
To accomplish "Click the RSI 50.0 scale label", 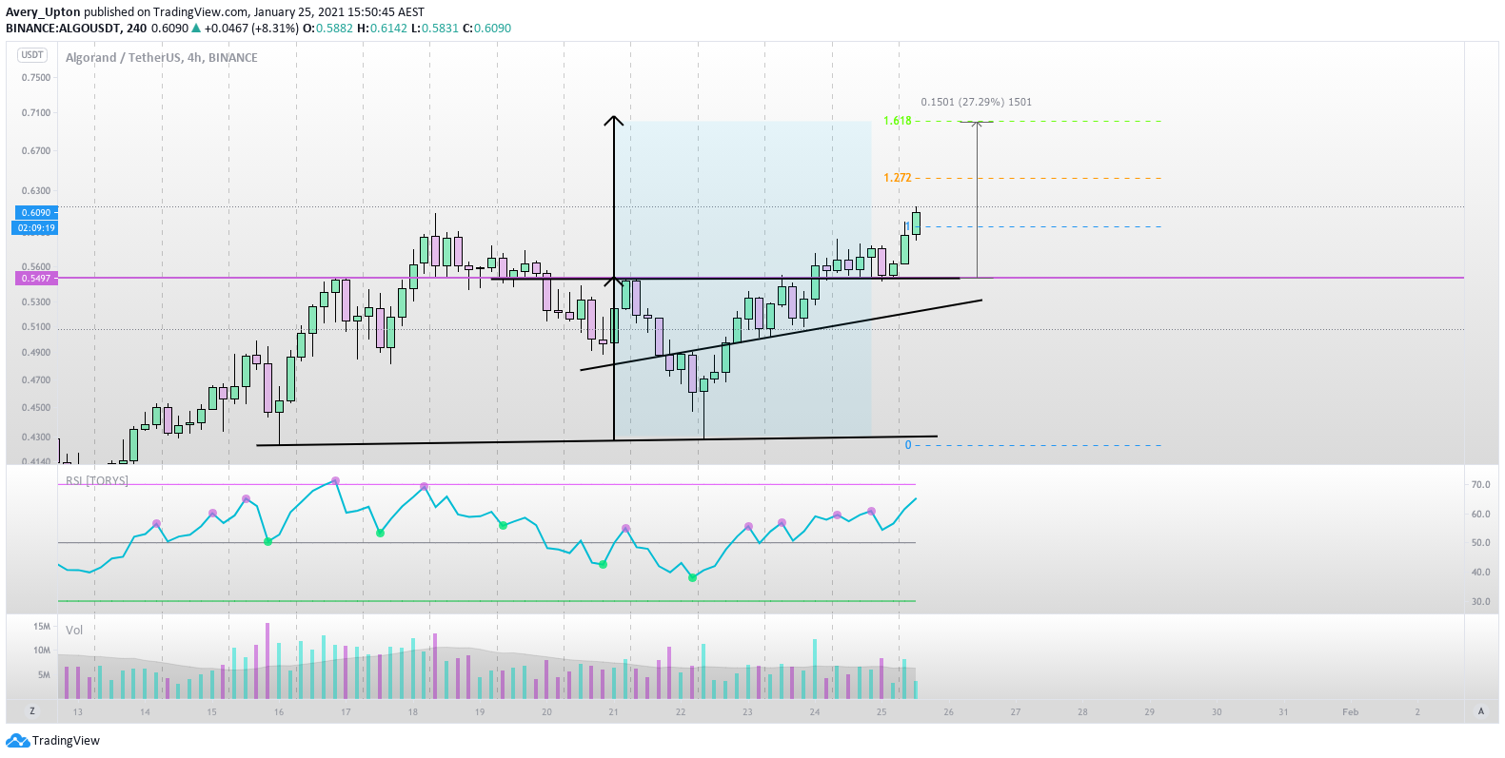I will pos(1480,543).
